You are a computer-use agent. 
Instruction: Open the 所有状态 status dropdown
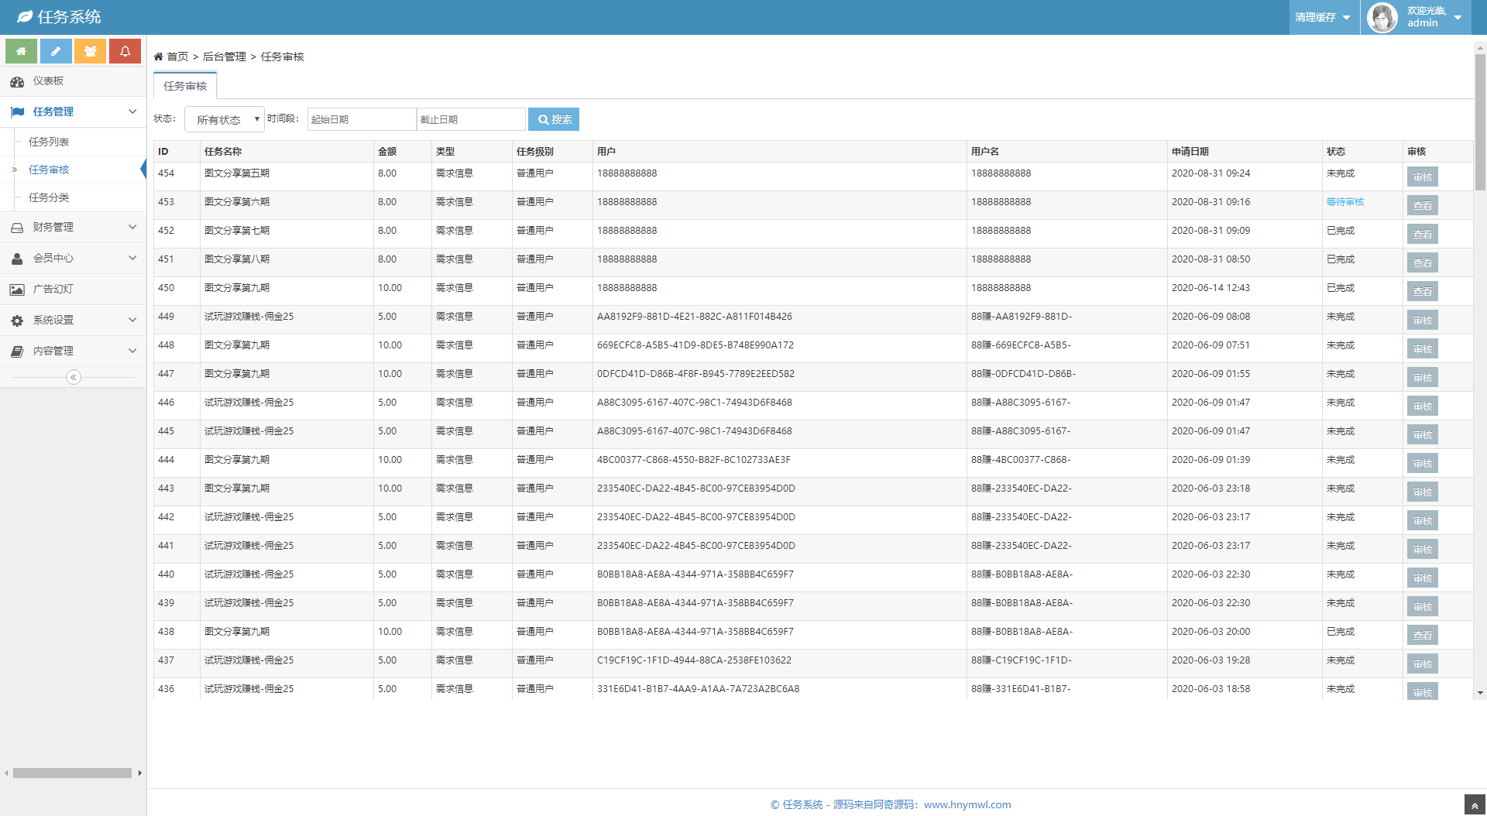click(x=225, y=119)
